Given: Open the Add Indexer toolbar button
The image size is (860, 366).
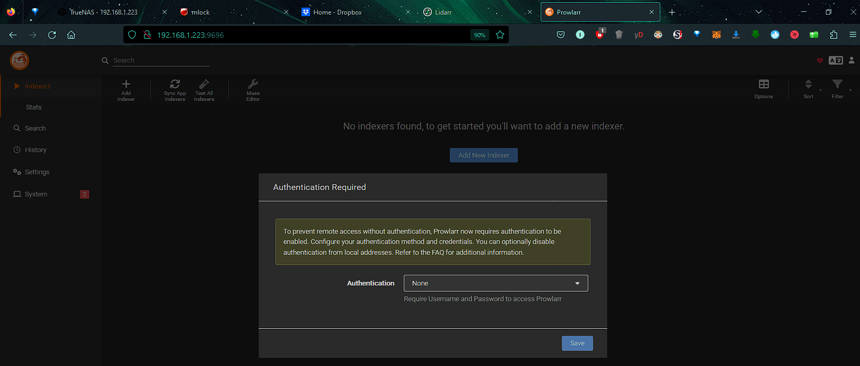Looking at the screenshot, I should (126, 90).
